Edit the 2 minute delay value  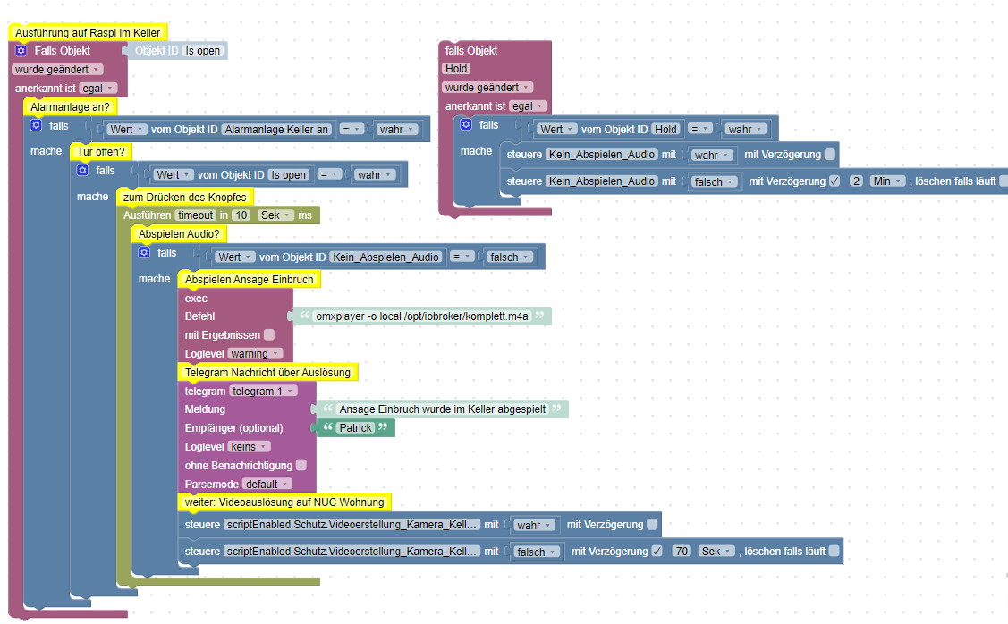856,181
